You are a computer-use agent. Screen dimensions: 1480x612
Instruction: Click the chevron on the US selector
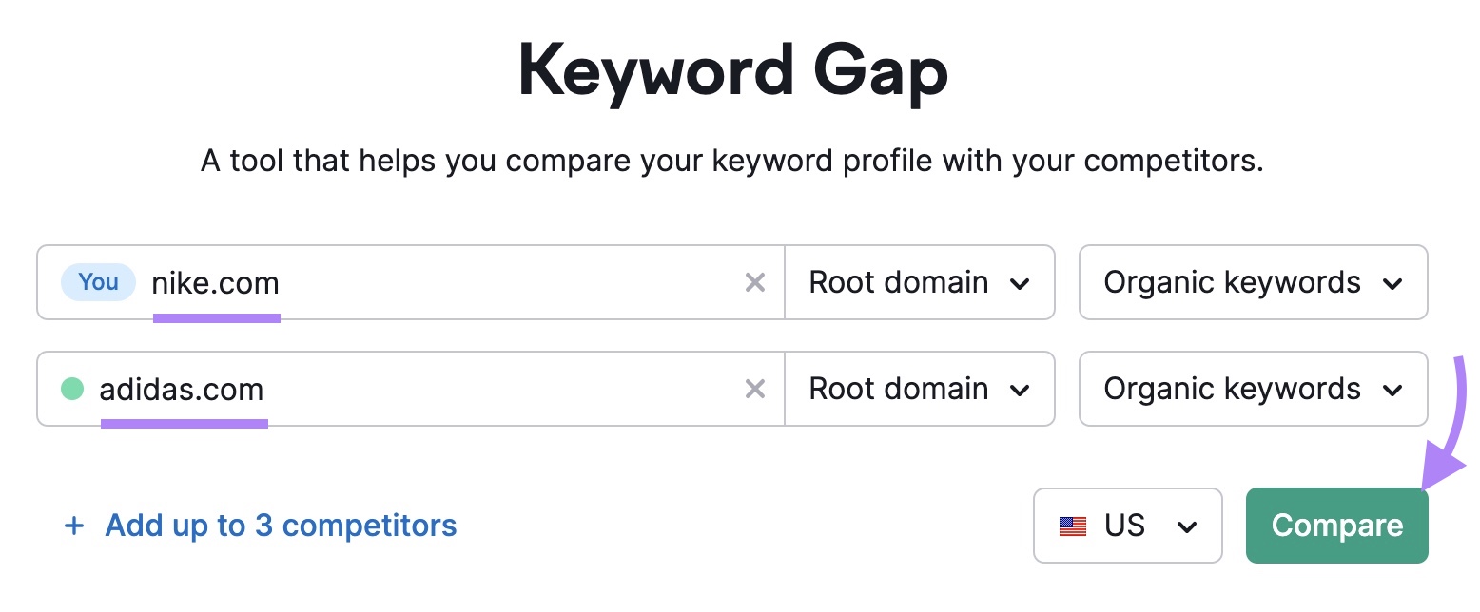1188,526
